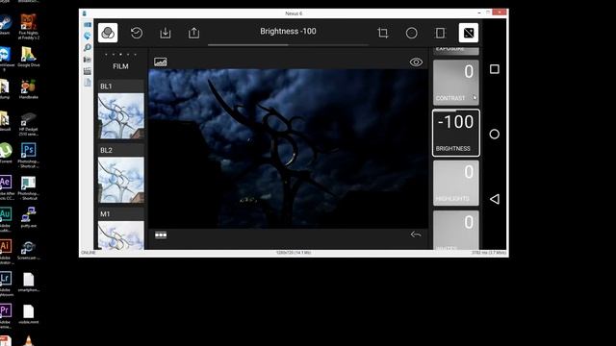Show the histogram icon above photo

click(161, 62)
